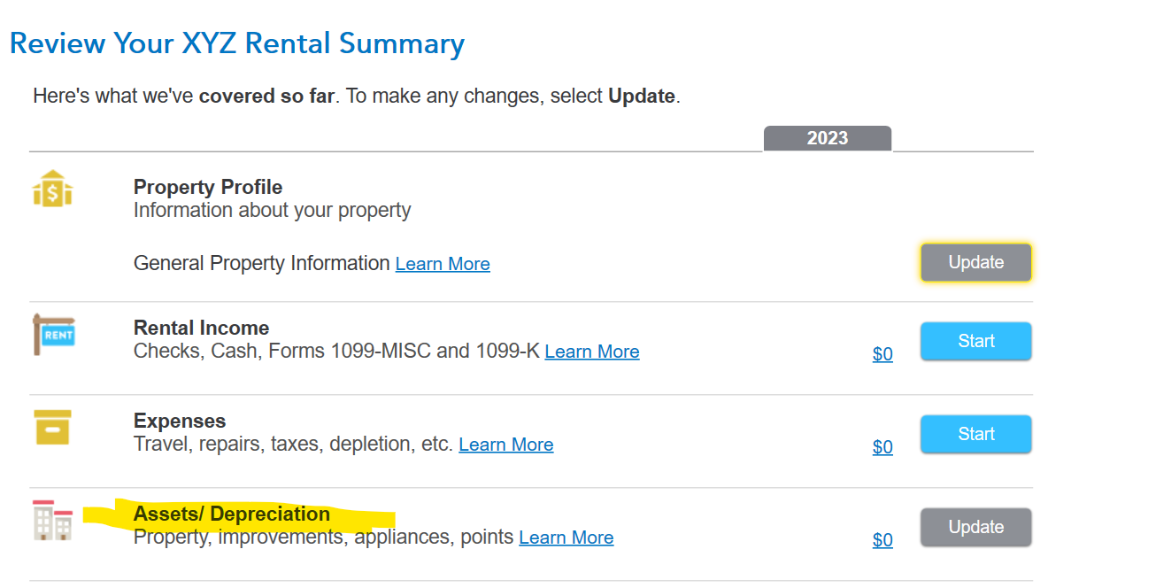Click the Expenses heading
This screenshot has height=588, width=1156.
click(x=180, y=421)
